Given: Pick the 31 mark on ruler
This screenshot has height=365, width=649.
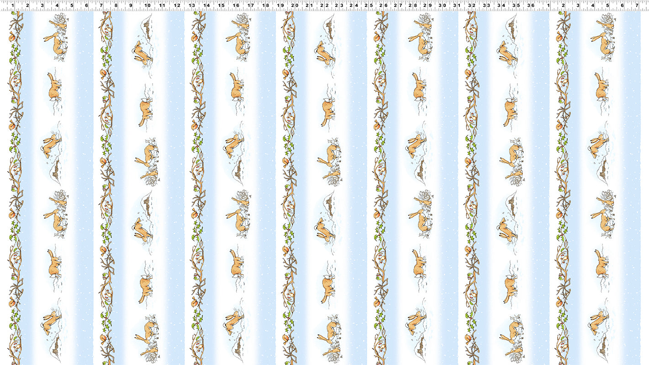Looking at the screenshot, I should [x=457, y=5].
